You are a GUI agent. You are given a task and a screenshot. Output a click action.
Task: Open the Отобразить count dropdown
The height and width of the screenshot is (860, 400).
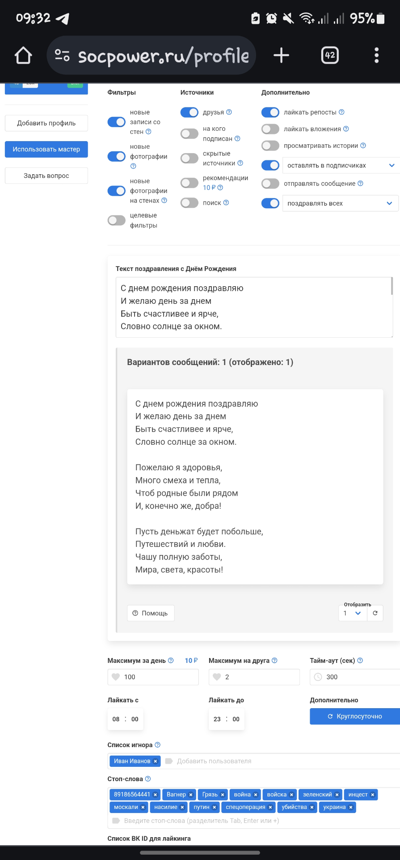(x=352, y=613)
